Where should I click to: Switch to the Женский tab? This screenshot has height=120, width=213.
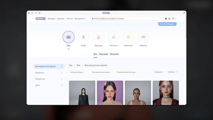tap(114, 54)
